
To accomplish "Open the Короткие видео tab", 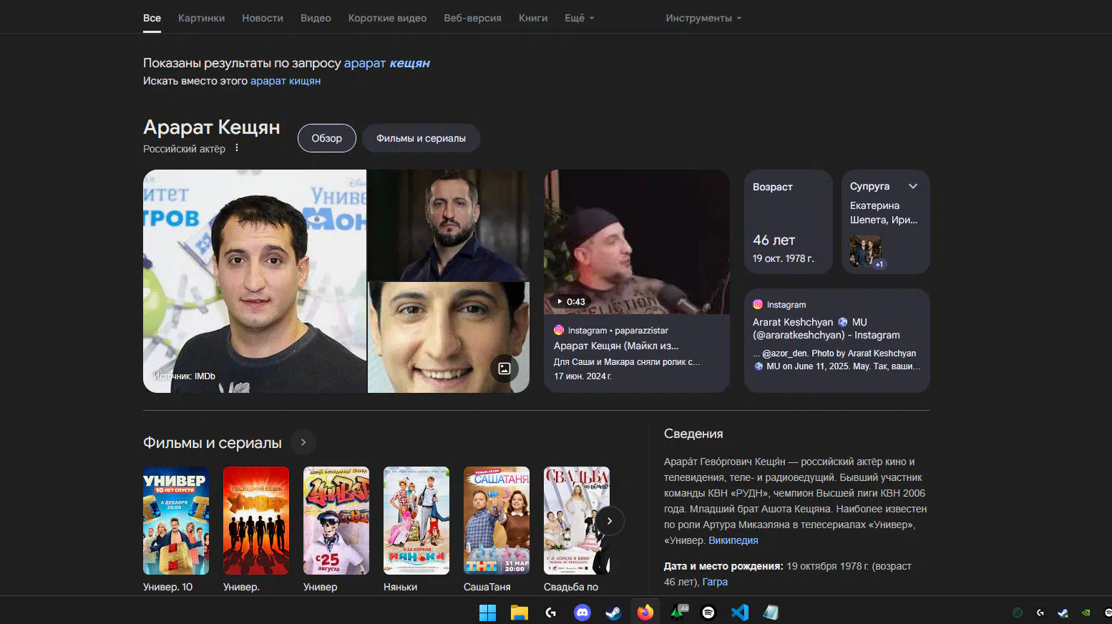I will pyautogui.click(x=387, y=18).
